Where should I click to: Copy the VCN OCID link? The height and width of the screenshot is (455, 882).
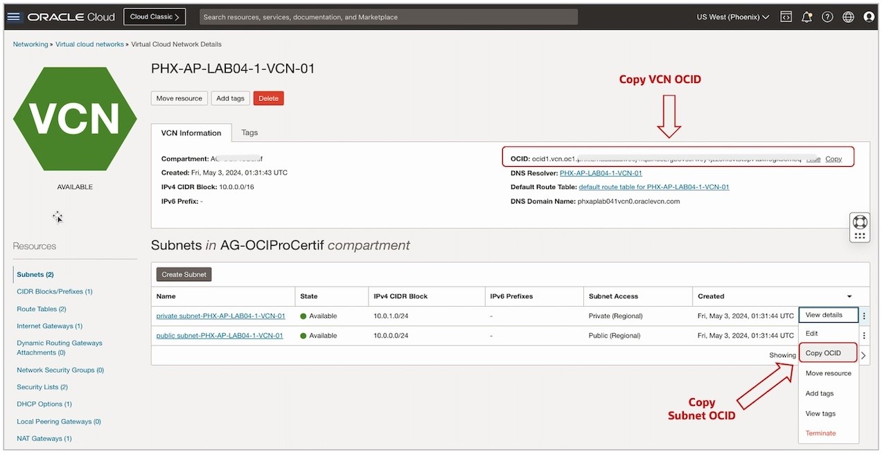pos(834,159)
